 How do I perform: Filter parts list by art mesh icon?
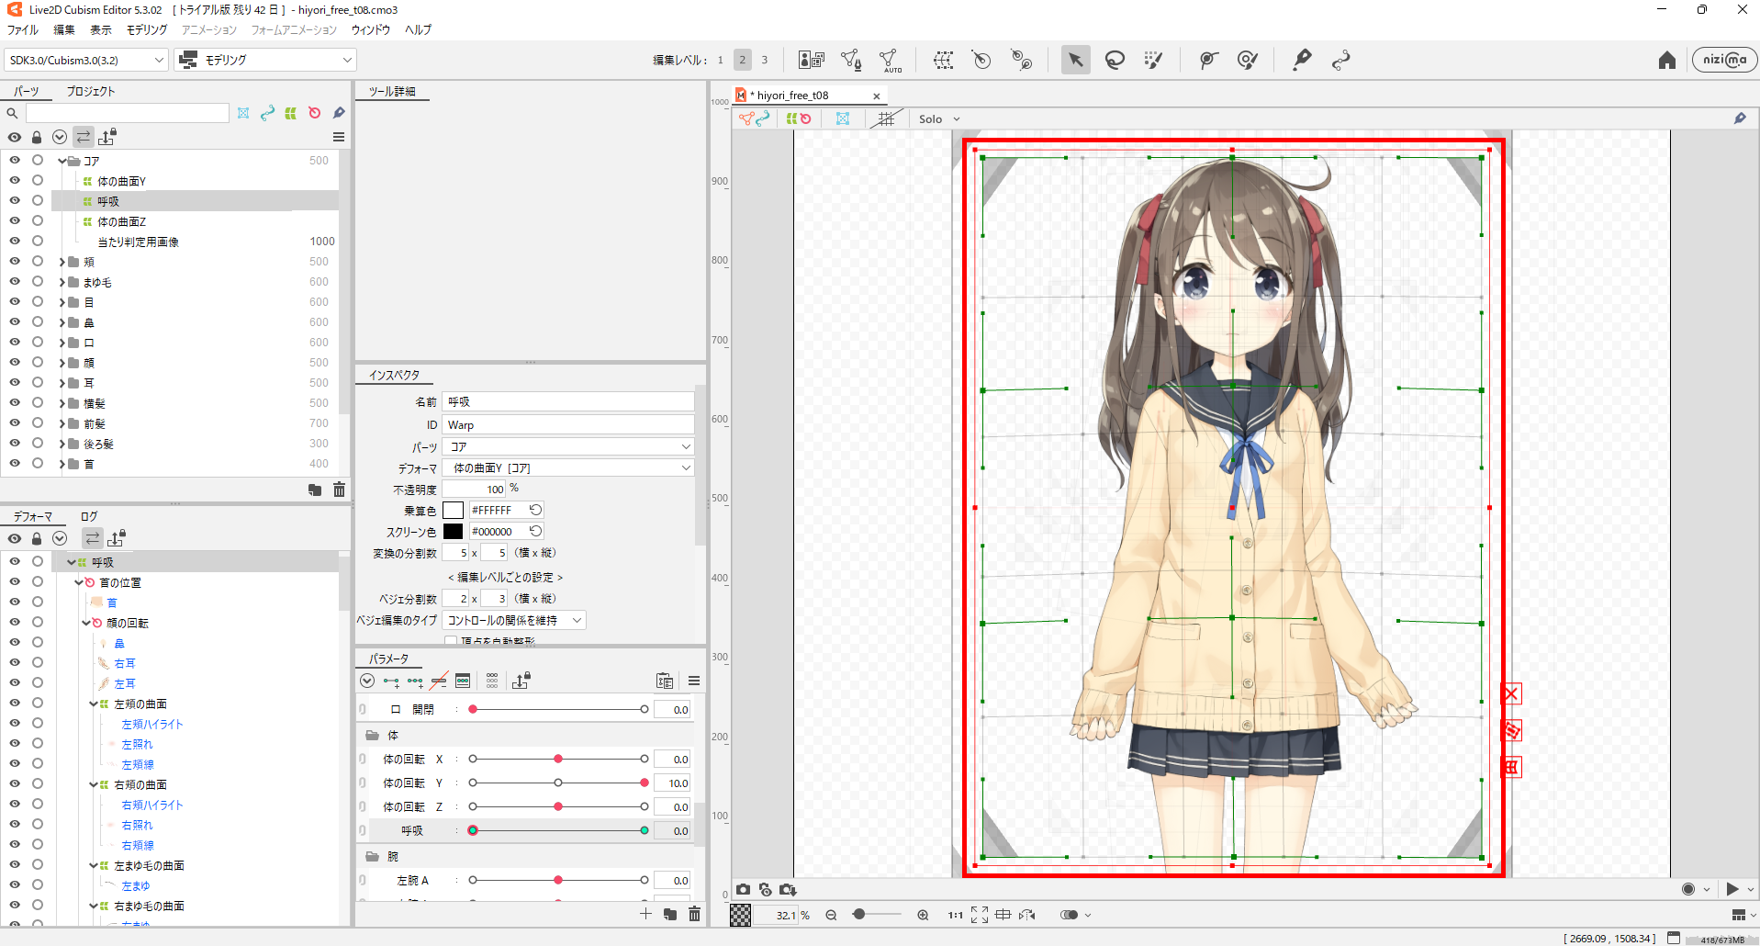243,113
